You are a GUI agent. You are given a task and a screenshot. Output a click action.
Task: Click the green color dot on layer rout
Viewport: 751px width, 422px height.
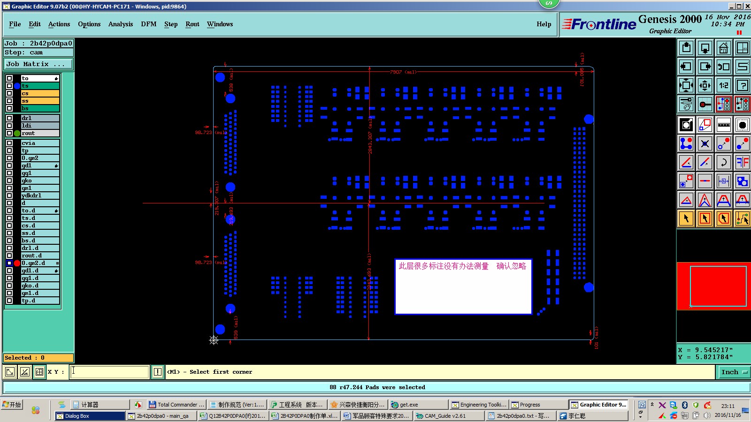point(17,133)
